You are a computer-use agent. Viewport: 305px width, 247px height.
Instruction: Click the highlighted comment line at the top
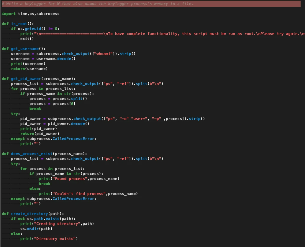coord(97,4)
